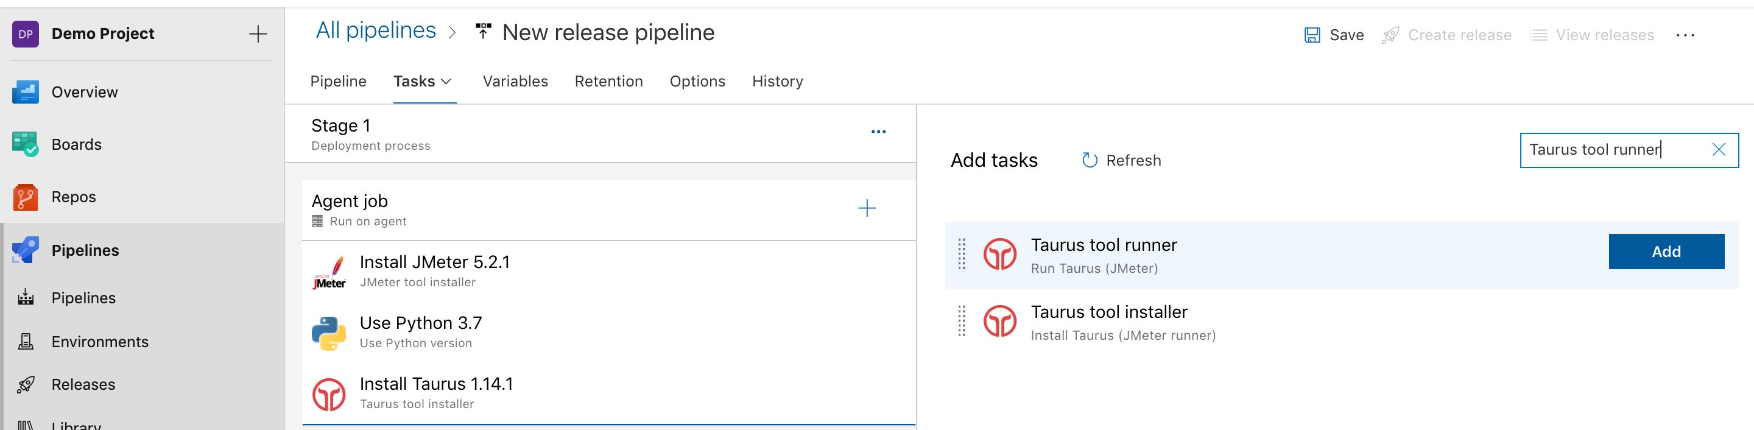This screenshot has width=1754, height=430.
Task: Select the Taurus tool installer result
Action: [1108, 322]
